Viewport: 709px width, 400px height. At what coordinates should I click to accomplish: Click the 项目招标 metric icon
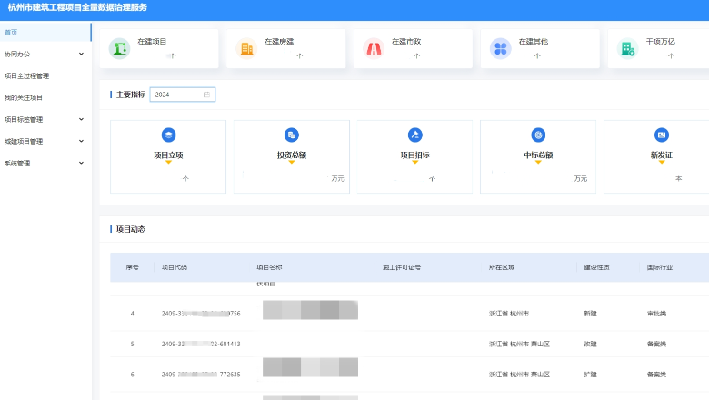click(x=415, y=135)
